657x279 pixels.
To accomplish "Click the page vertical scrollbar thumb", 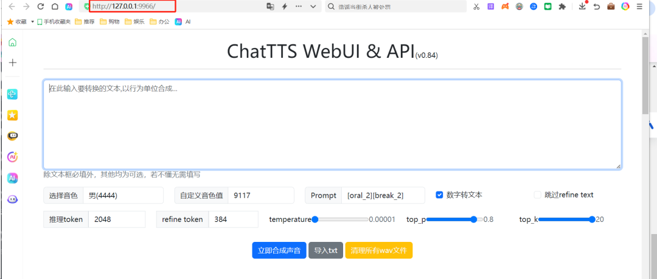I will click(x=645, y=75).
